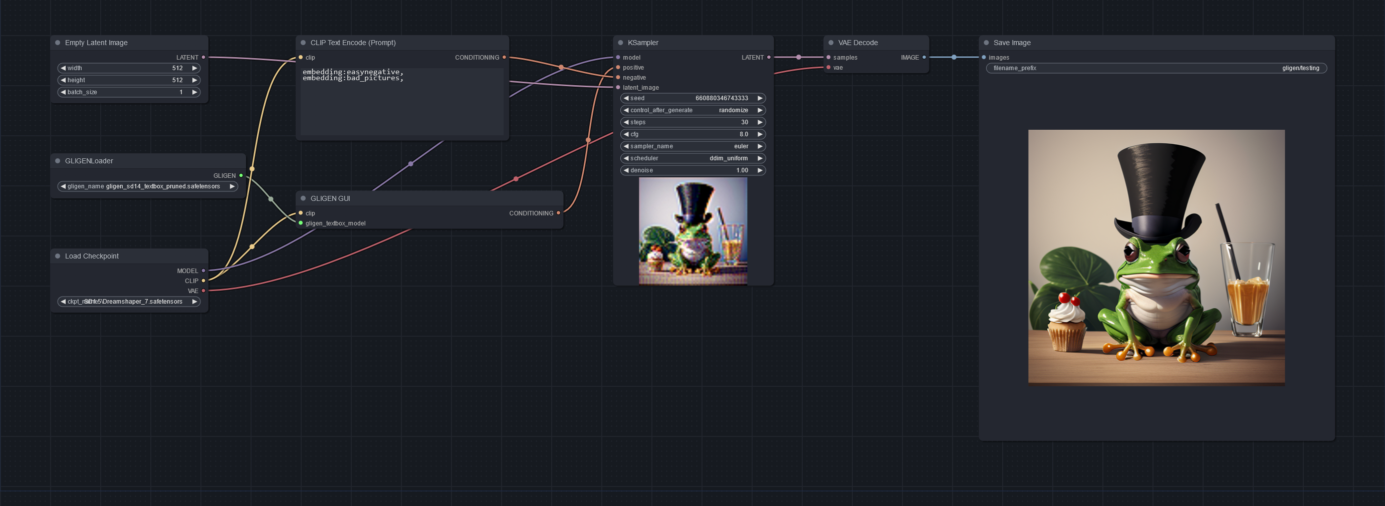Click the KSampler negative input socket
Viewport: 1385px width, 506px height.
(618, 78)
